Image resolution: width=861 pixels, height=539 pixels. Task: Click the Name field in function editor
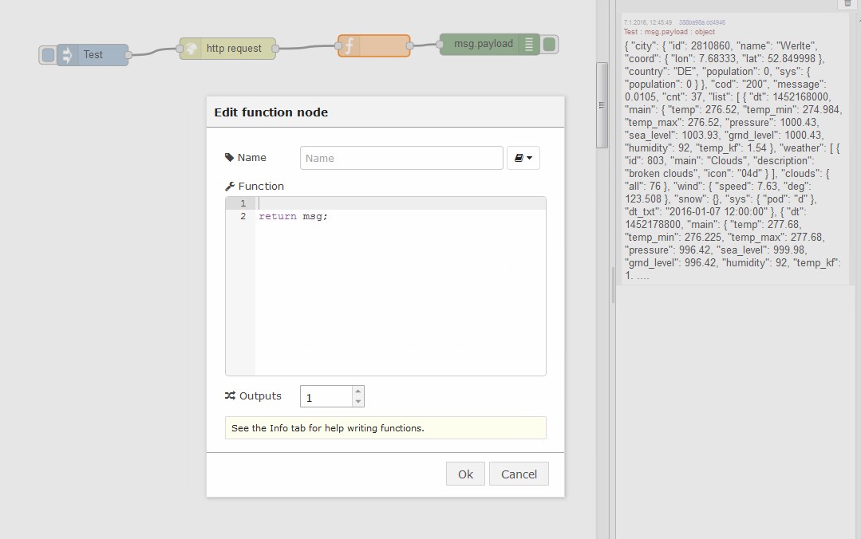pos(401,158)
